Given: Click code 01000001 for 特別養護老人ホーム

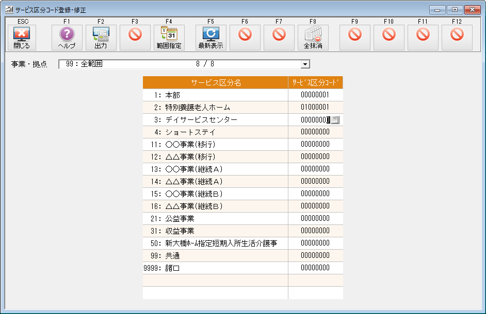Looking at the screenshot, I should click(x=316, y=108).
